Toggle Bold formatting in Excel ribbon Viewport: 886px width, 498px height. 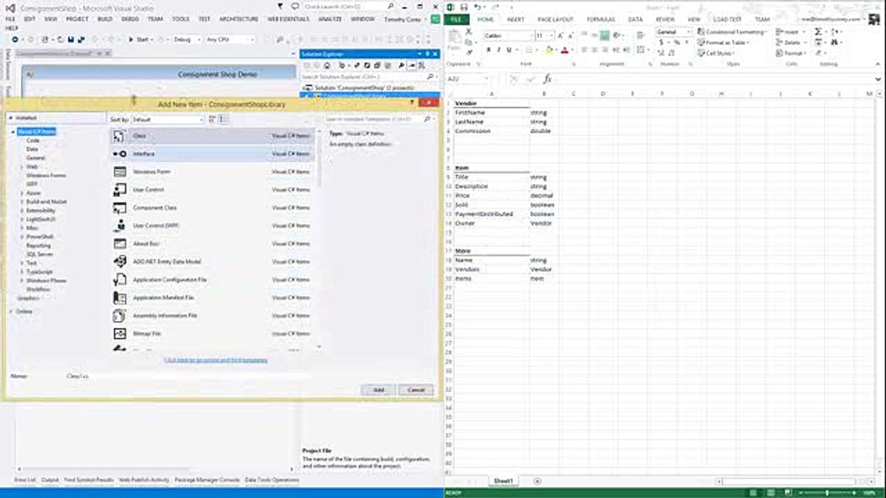(488, 50)
